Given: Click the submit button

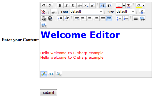Looking at the screenshot, I should tap(48, 92).
